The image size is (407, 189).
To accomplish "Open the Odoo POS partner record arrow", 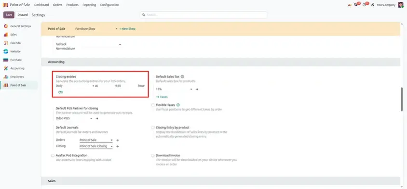I will 97,118.
